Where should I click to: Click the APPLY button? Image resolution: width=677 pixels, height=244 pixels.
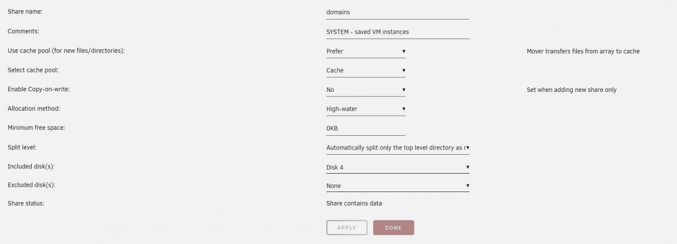click(x=347, y=228)
